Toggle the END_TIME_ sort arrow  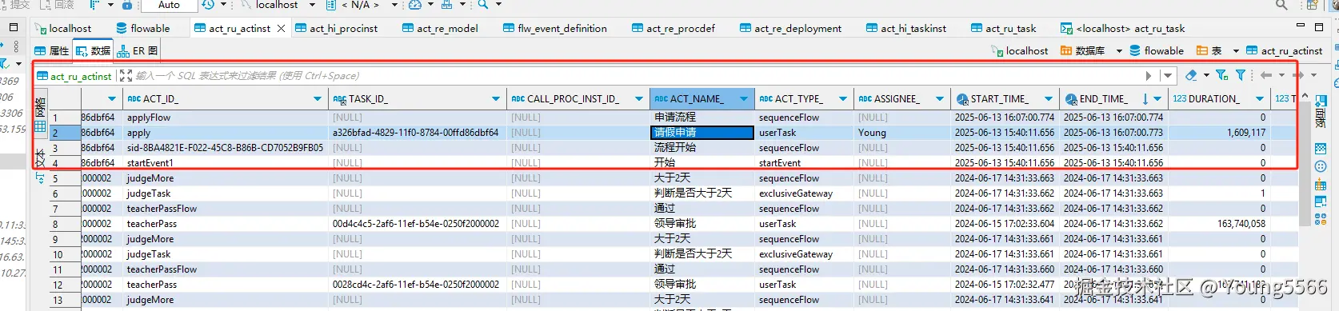click(1145, 99)
